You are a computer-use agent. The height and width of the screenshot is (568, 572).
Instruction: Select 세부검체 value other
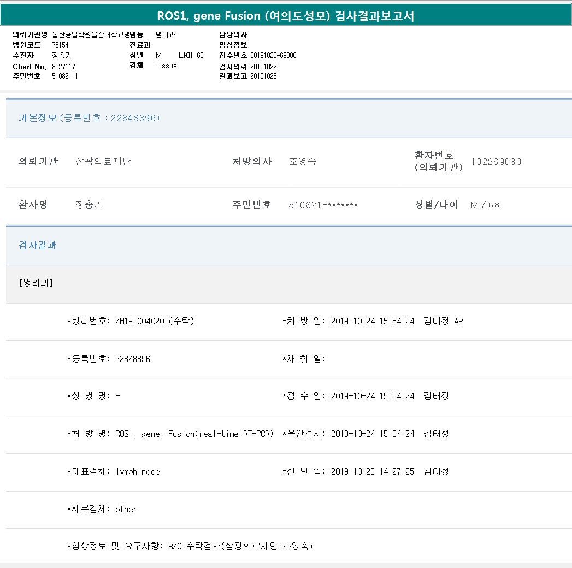pyautogui.click(x=126, y=509)
